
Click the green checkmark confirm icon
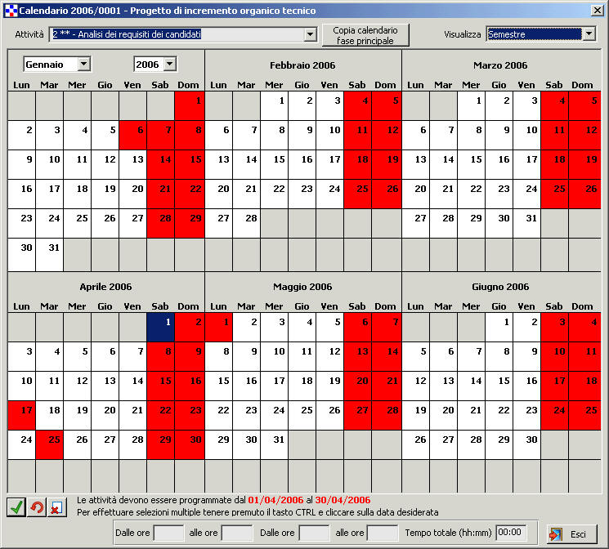16,507
